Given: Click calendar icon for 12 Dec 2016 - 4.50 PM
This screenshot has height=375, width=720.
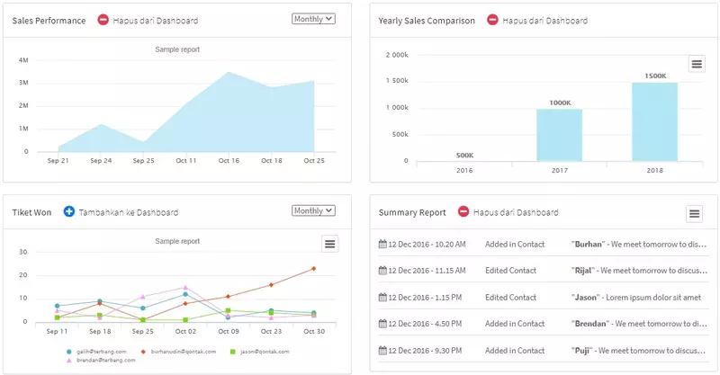Looking at the screenshot, I should click(x=382, y=323).
